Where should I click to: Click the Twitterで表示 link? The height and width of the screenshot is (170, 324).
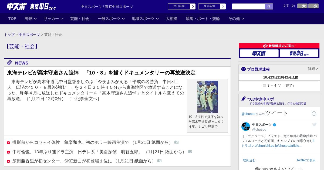[306, 160]
